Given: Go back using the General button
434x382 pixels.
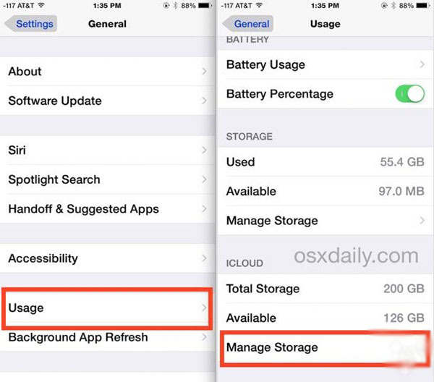Looking at the screenshot, I should pyautogui.click(x=248, y=24).
